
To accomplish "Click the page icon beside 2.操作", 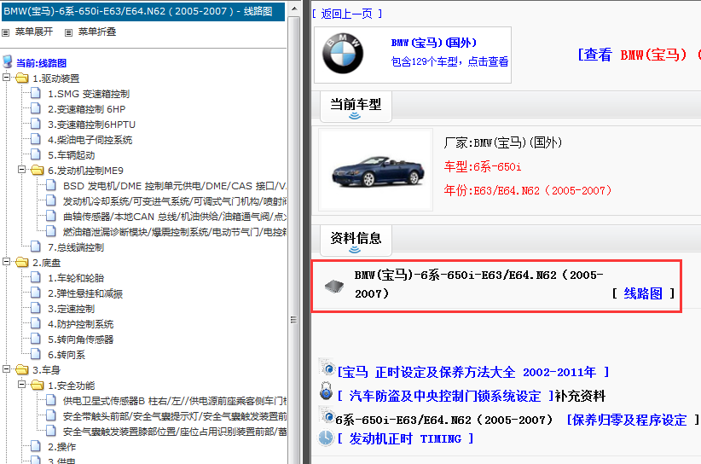I will tap(36, 446).
